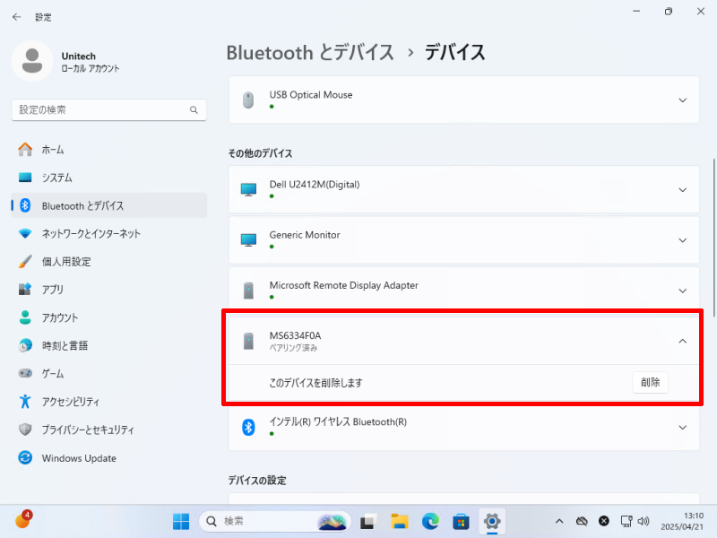
Task: Select ネットワークとインターネット in sidebar
Action: pyautogui.click(x=108, y=233)
